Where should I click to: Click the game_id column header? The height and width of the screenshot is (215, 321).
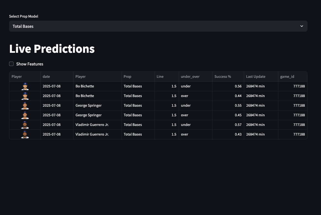[x=287, y=77]
